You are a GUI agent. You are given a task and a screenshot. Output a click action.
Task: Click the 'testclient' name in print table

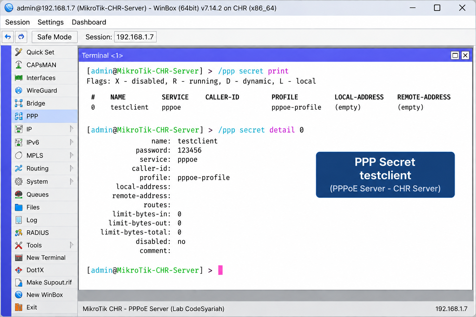[130, 107]
